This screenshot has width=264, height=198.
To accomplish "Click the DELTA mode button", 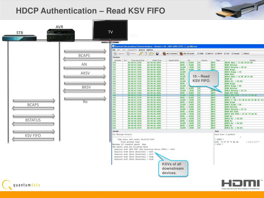I will 187,54.
